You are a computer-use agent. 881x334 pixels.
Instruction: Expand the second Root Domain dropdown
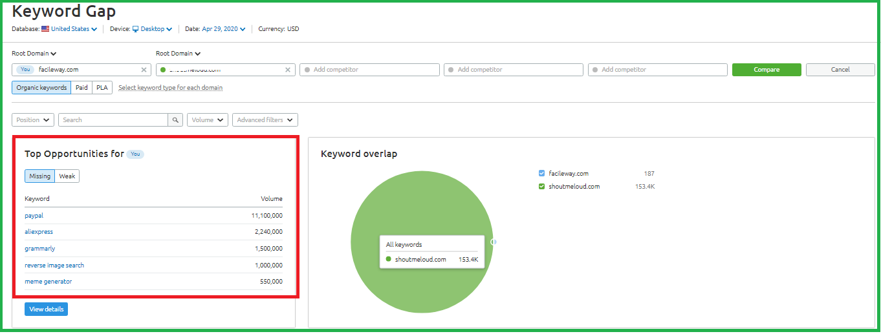178,54
